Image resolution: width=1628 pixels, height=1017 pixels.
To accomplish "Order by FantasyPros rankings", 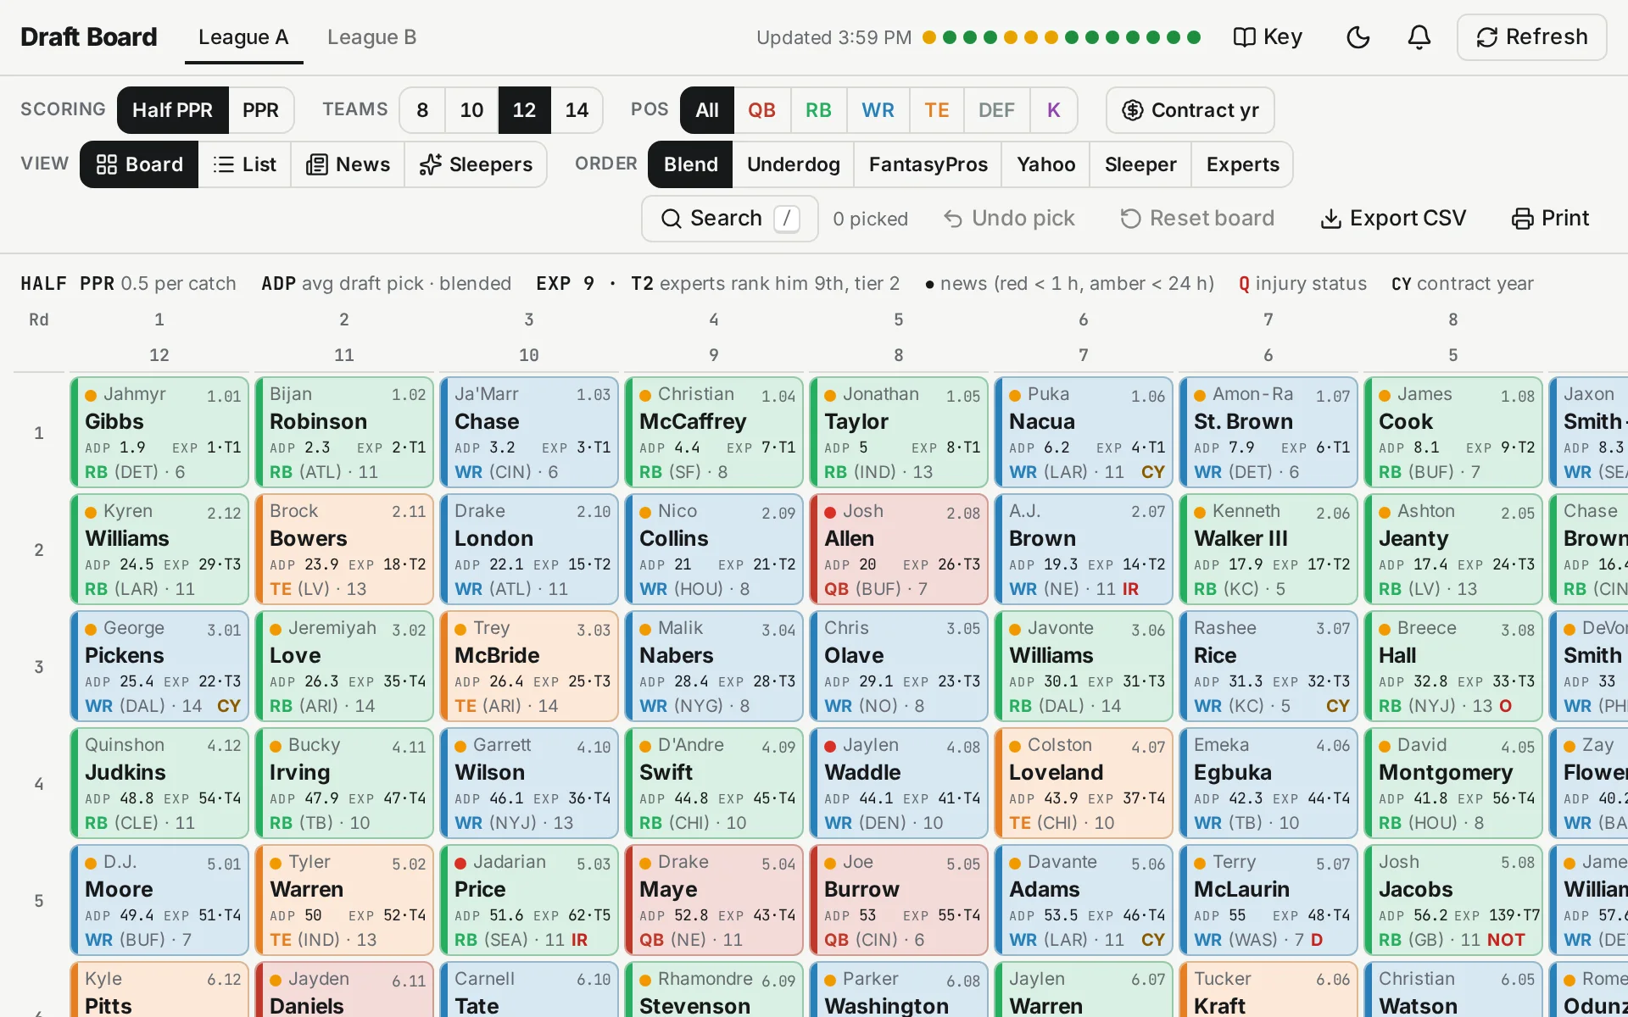I will click(x=928, y=164).
